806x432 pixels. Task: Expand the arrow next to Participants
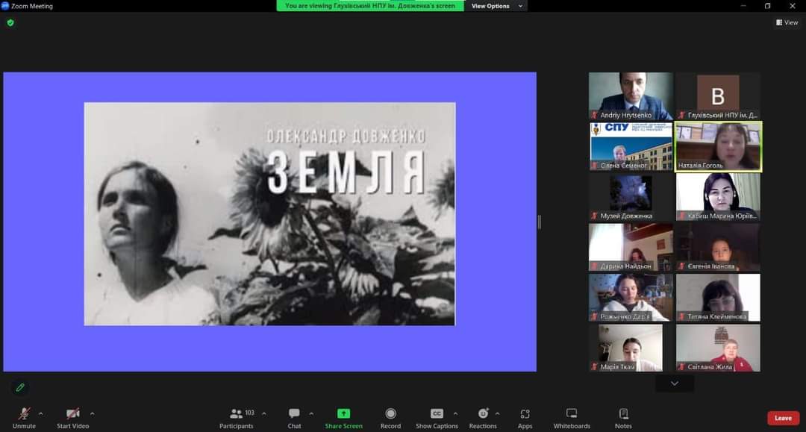(263, 413)
